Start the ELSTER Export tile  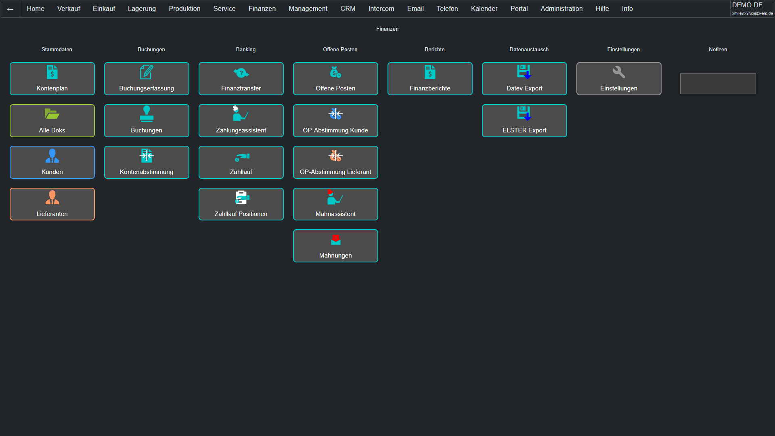tap(524, 121)
